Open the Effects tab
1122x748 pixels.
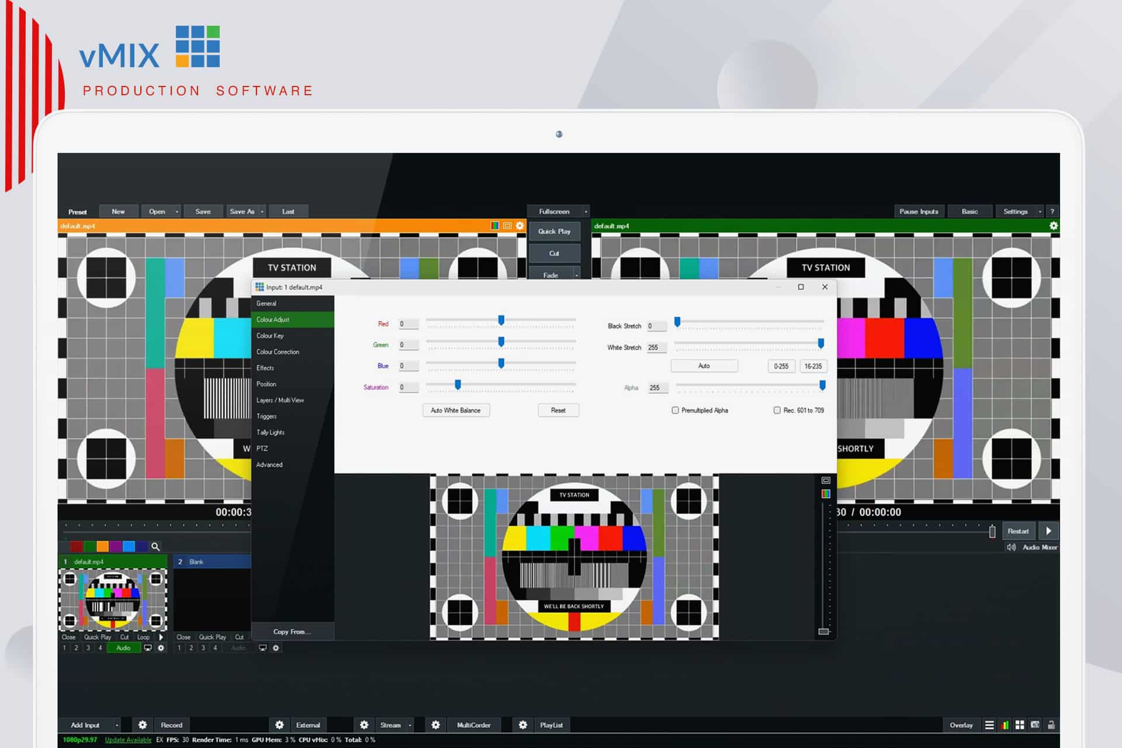pyautogui.click(x=293, y=368)
